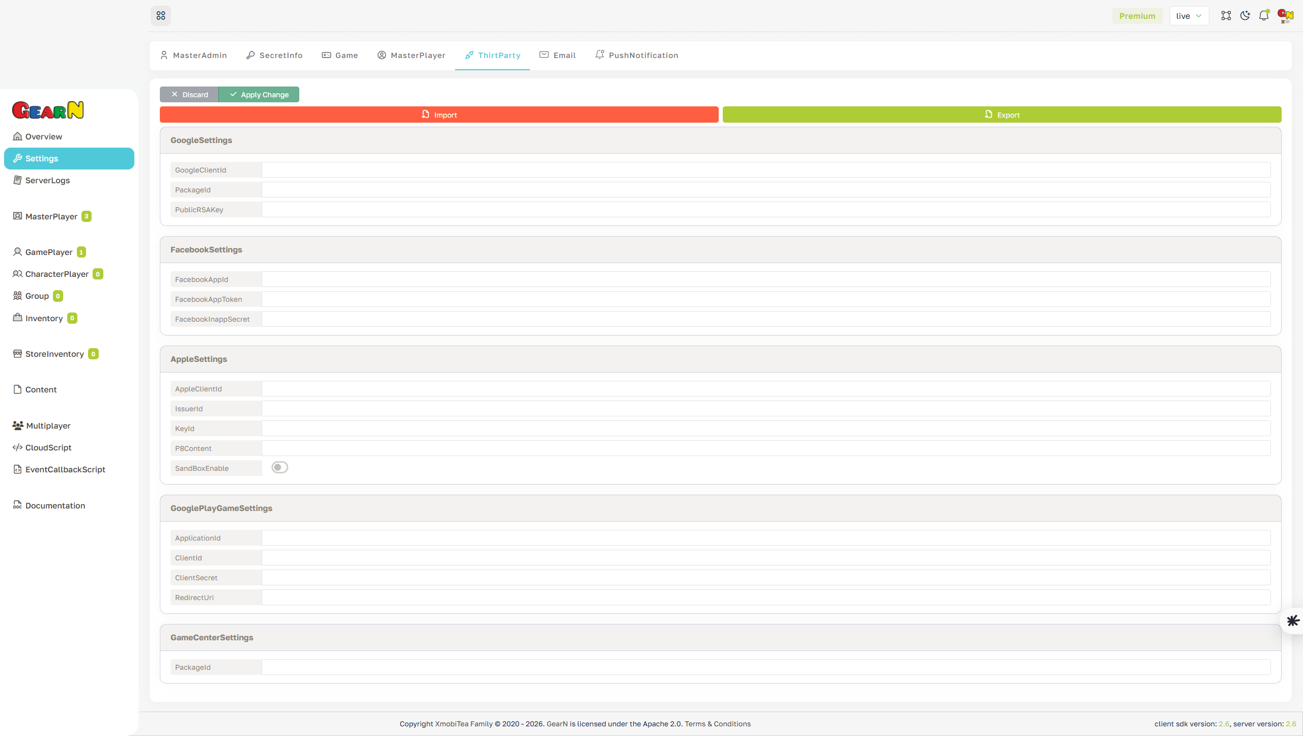This screenshot has height=736, width=1303.
Task: Open the CloudScript section in the sidebar
Action: 48,447
